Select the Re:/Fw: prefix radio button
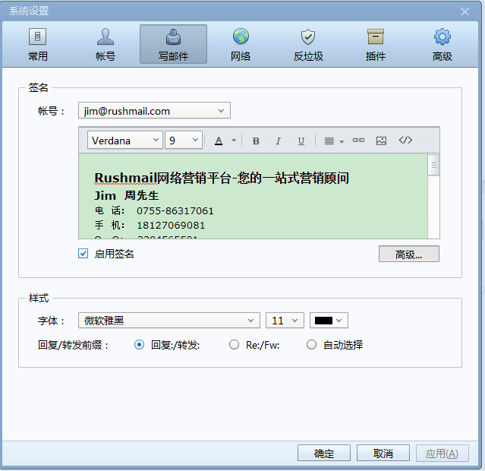Viewport: 485px width, 471px height. pos(234,345)
